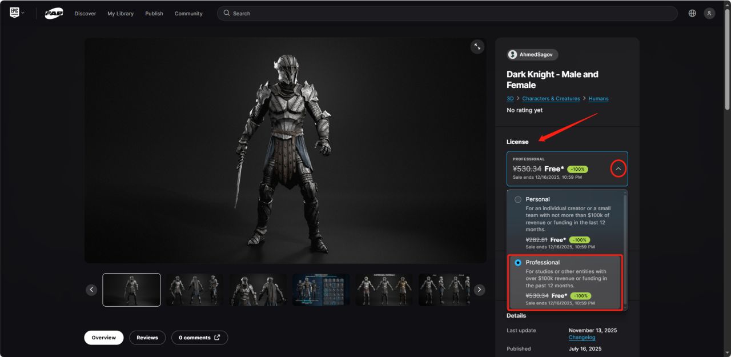Open the AhmedSagov seller profile

pyautogui.click(x=532, y=54)
